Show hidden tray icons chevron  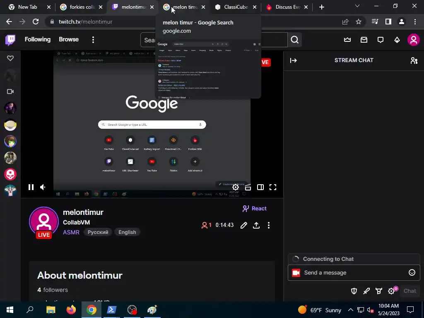pyautogui.click(x=350, y=310)
